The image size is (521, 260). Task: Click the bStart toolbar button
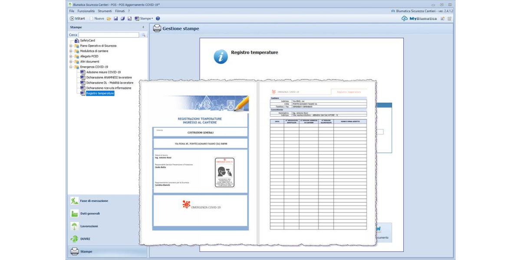78,19
